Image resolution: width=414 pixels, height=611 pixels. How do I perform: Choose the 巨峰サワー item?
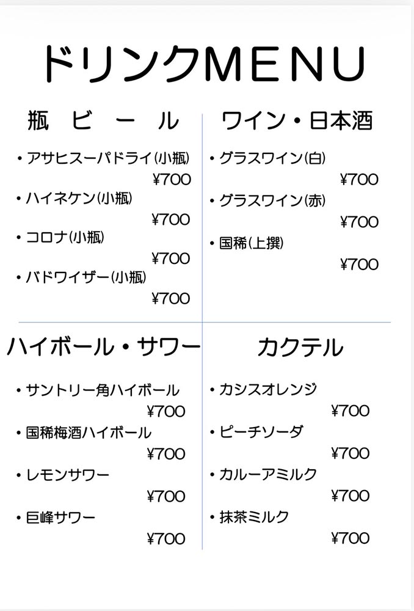click(60, 518)
